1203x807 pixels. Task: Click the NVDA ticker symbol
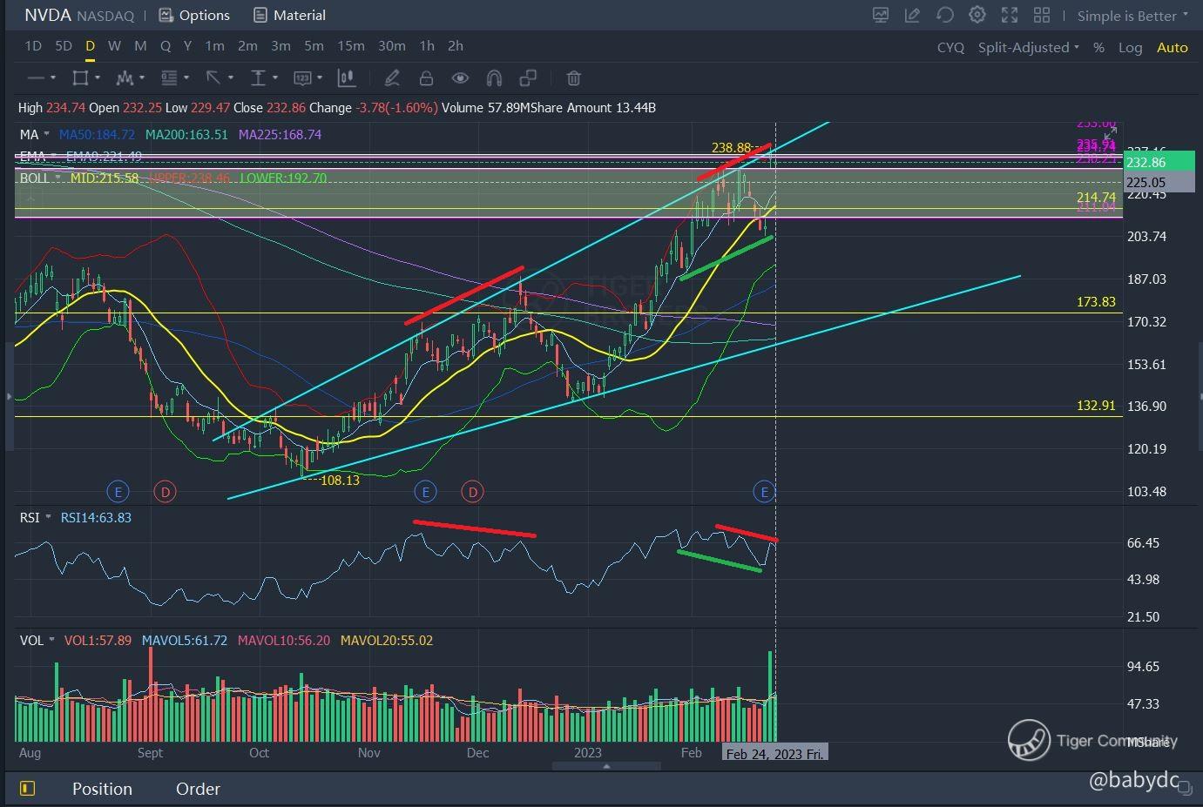coord(47,15)
